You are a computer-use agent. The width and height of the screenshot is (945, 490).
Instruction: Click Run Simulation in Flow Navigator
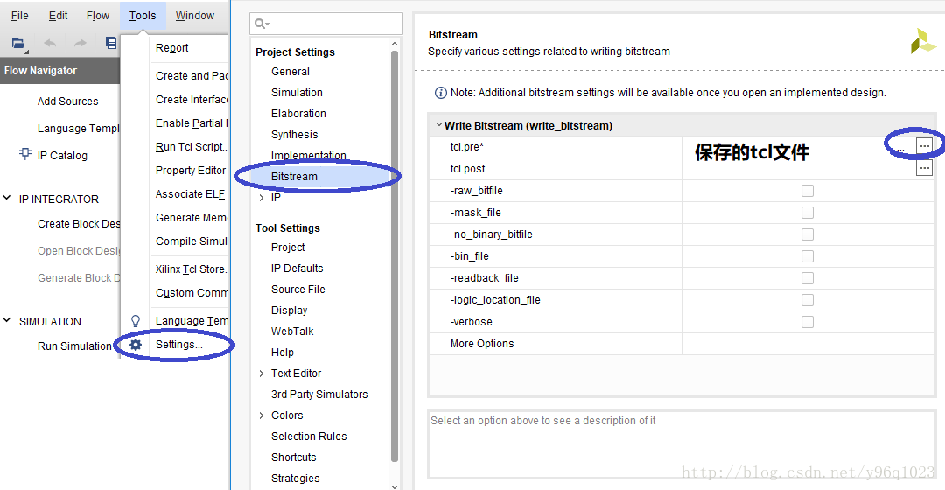point(74,346)
